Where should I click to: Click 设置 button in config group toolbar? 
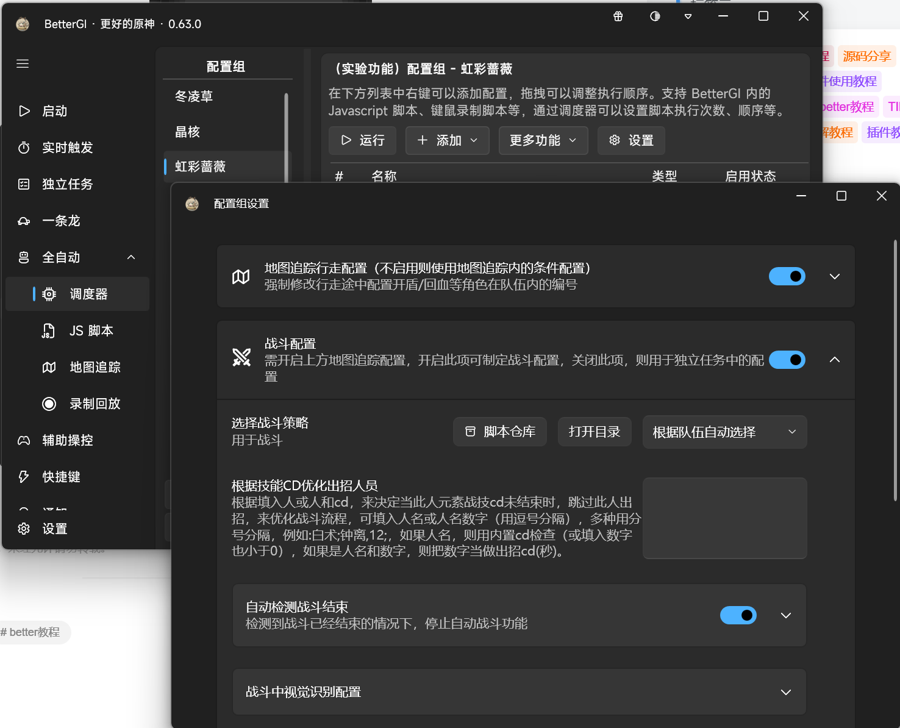point(631,140)
